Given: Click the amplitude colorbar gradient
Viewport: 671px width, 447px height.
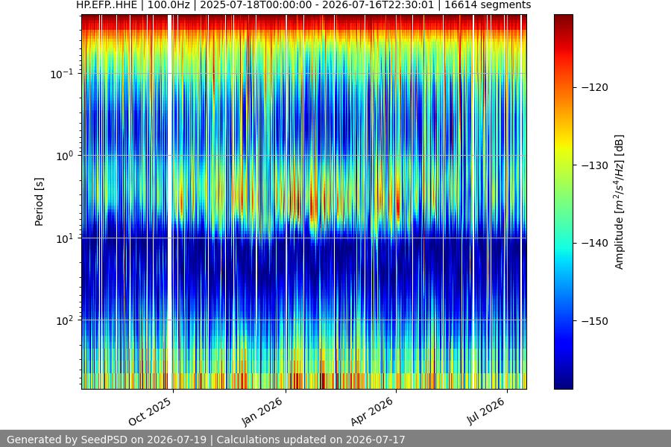Looking at the screenshot, I should click(x=563, y=202).
